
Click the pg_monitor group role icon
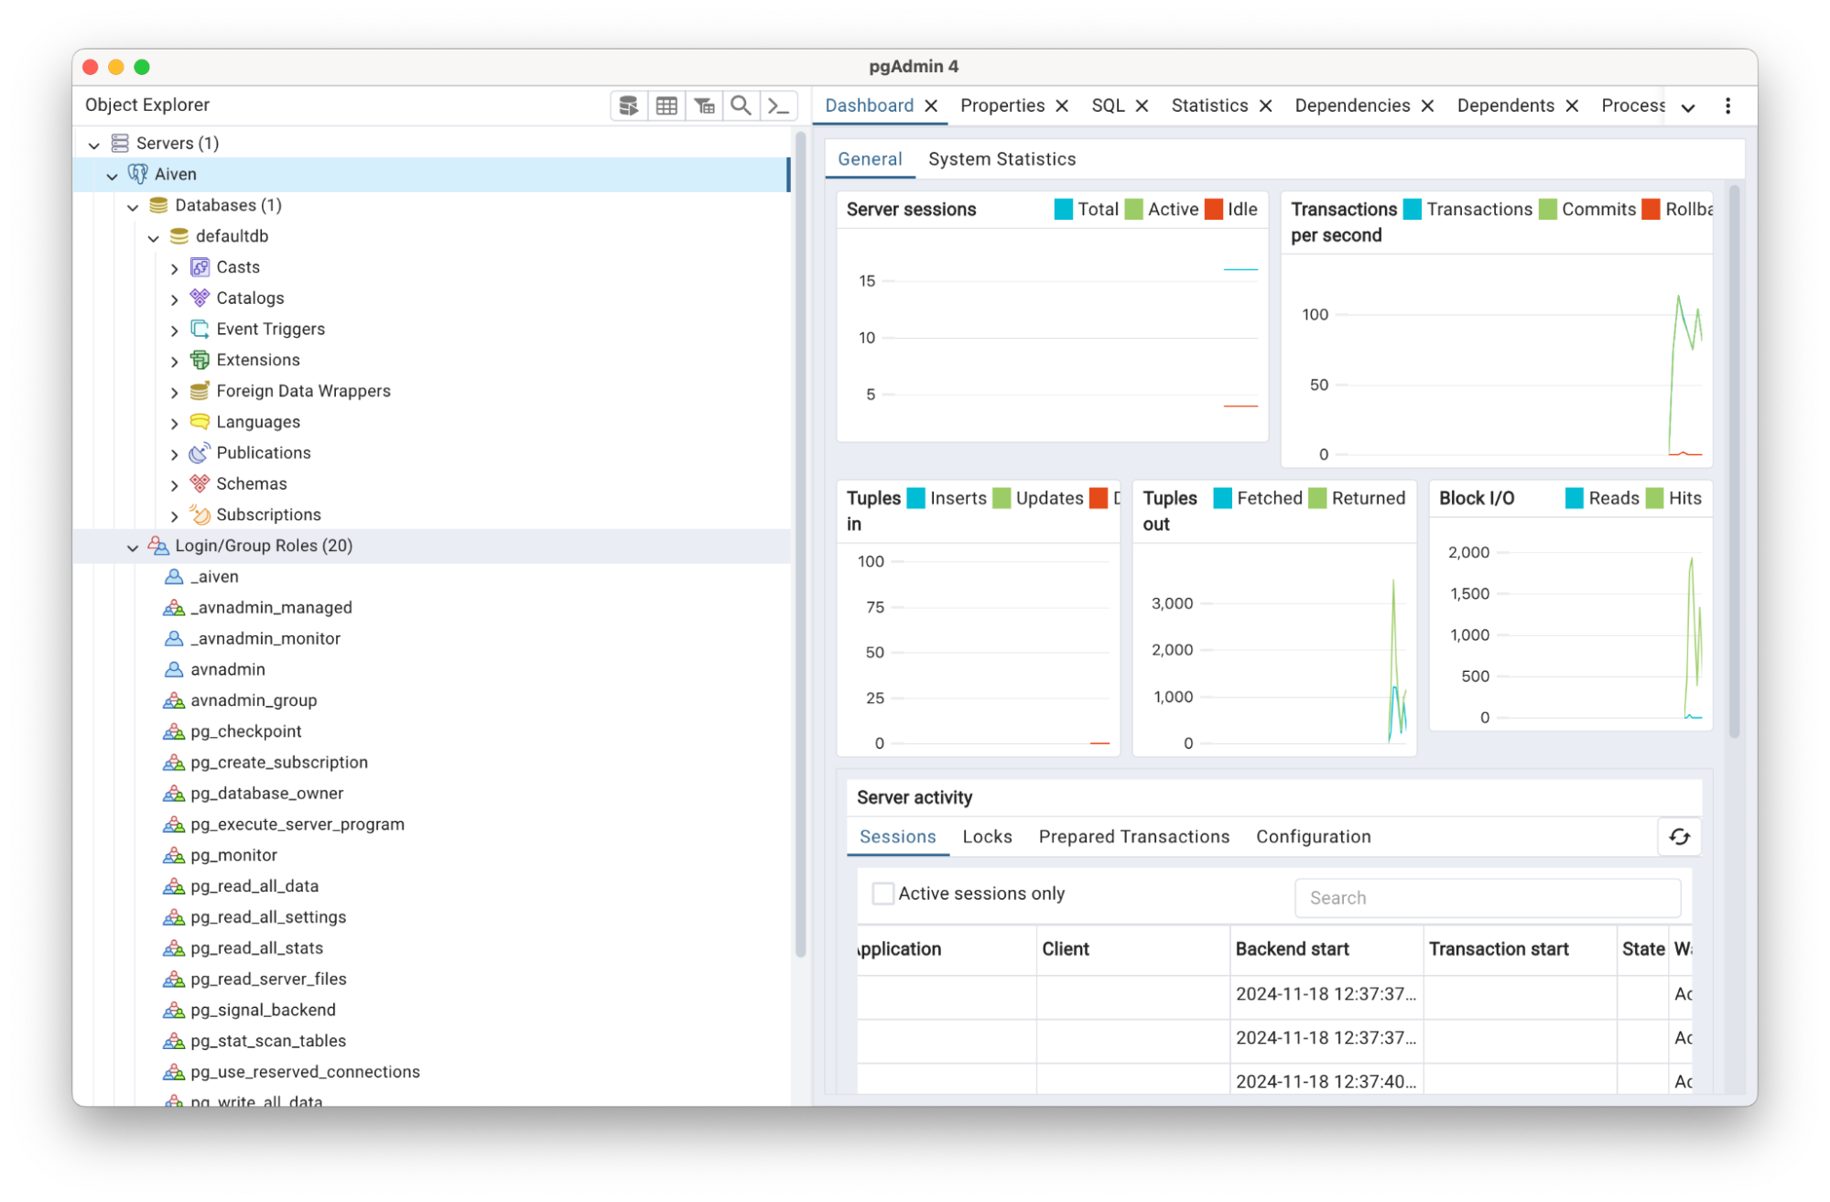(x=173, y=855)
